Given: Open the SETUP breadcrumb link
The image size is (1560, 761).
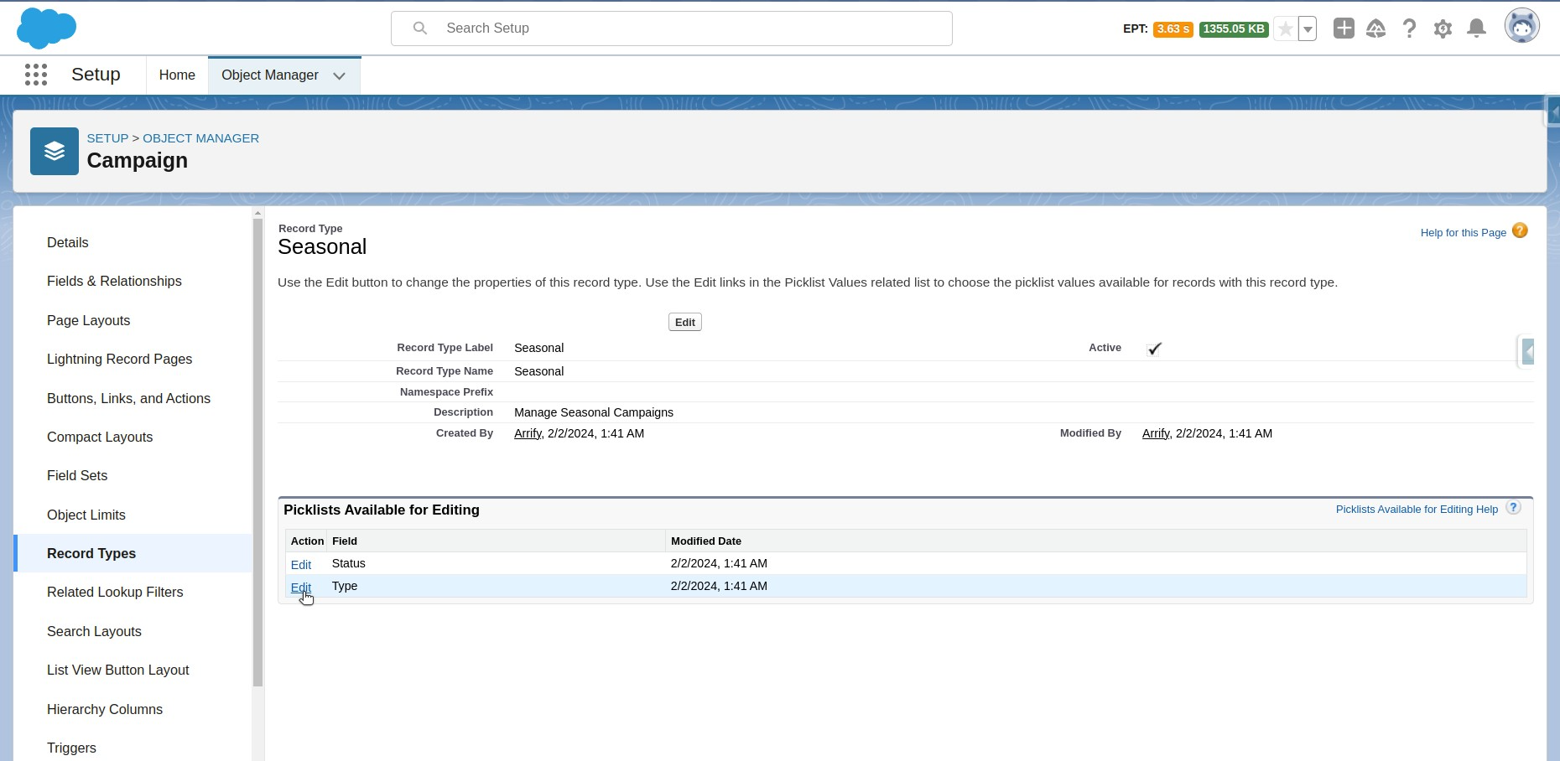Looking at the screenshot, I should pos(107,138).
